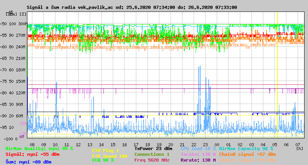Click hour 10 on the time axis

55,145
